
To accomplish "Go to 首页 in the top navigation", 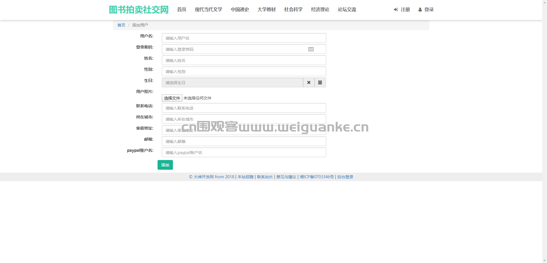I will (182, 10).
